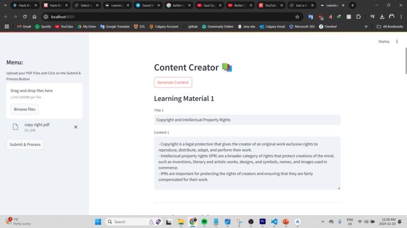Open the browser Downloads icon
The image size is (407, 228).
click(382, 17)
